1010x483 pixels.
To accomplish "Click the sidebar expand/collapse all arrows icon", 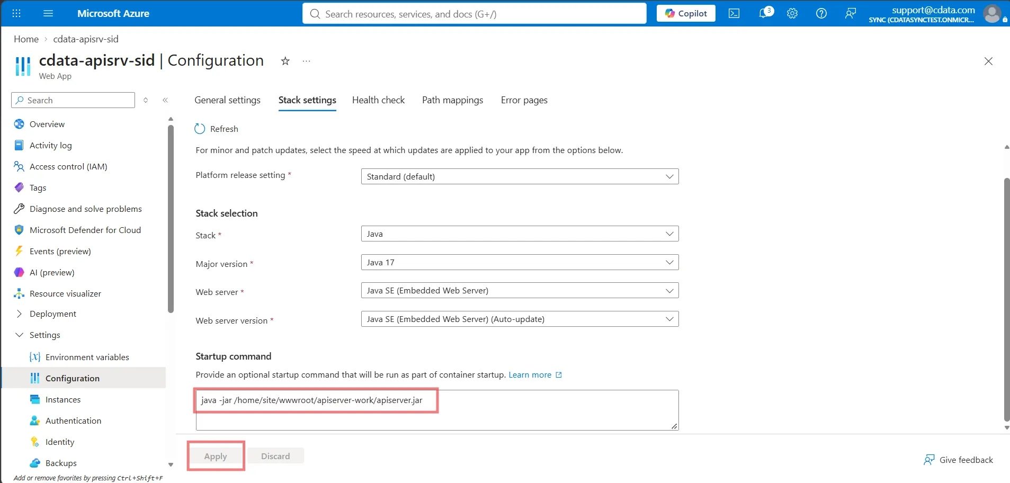I will click(x=146, y=100).
